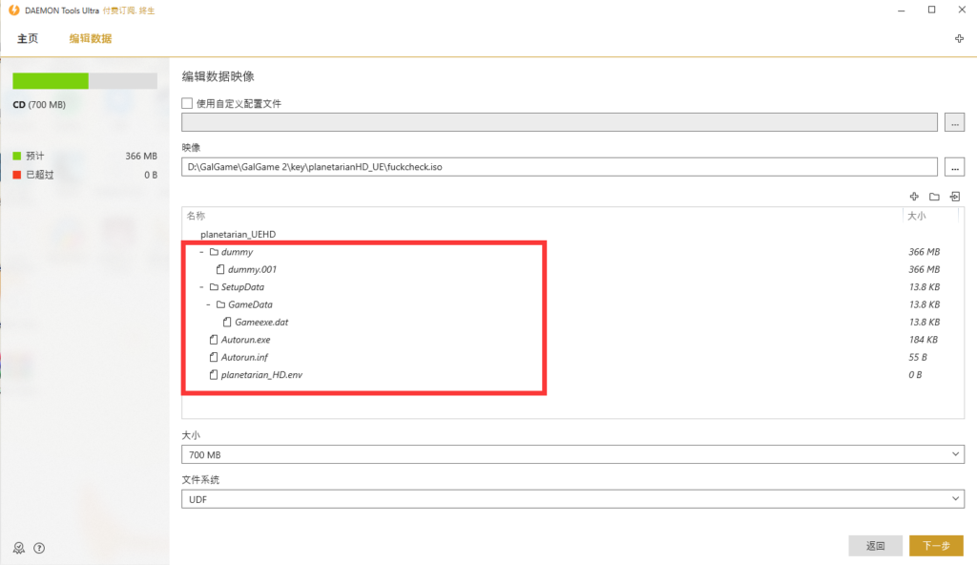This screenshot has height=565, width=977.
Task: Collapse the SetupData folder
Action: pyautogui.click(x=201, y=287)
